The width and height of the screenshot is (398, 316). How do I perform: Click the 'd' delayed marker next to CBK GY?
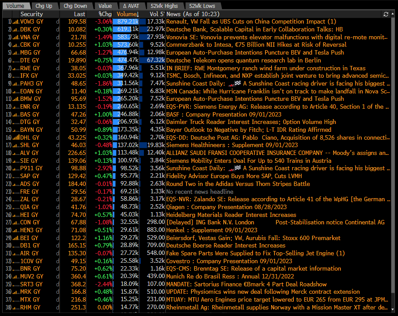[58, 45]
